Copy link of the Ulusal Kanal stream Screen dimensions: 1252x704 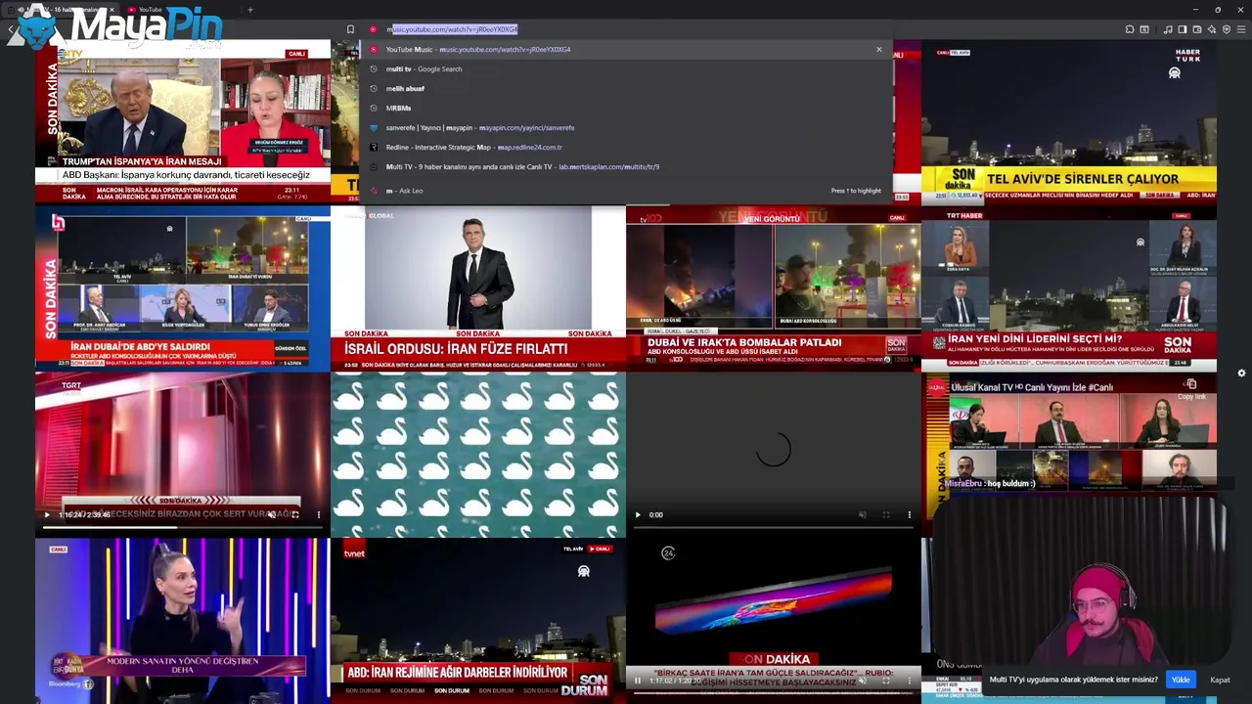[1191, 388]
